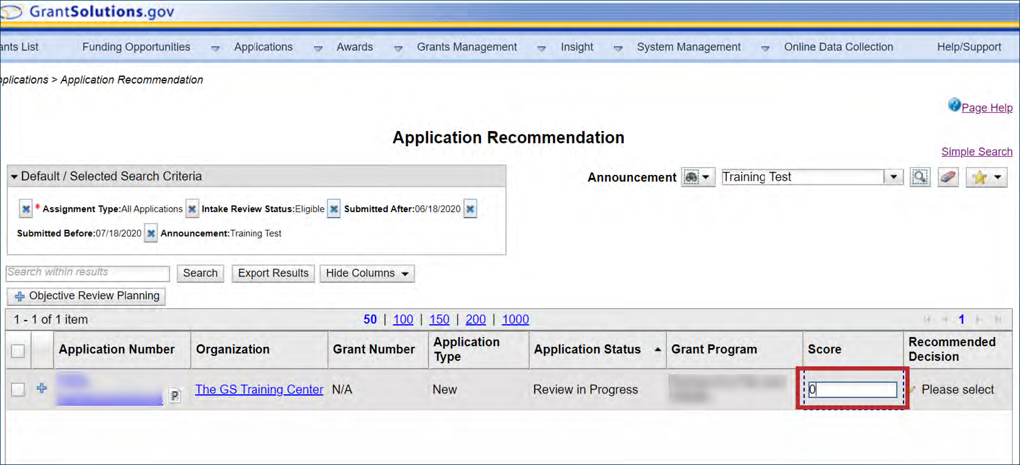
Task: Open the star favorites dropdown
Action: pyautogui.click(x=986, y=177)
